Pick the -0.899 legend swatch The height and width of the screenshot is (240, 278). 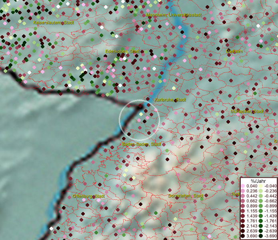pyautogui.click(x=261, y=206)
